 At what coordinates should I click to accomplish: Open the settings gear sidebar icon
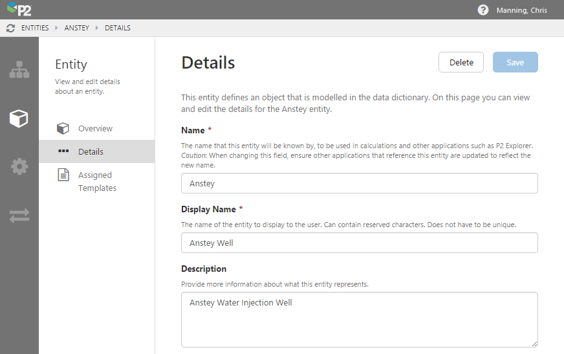pos(19,166)
